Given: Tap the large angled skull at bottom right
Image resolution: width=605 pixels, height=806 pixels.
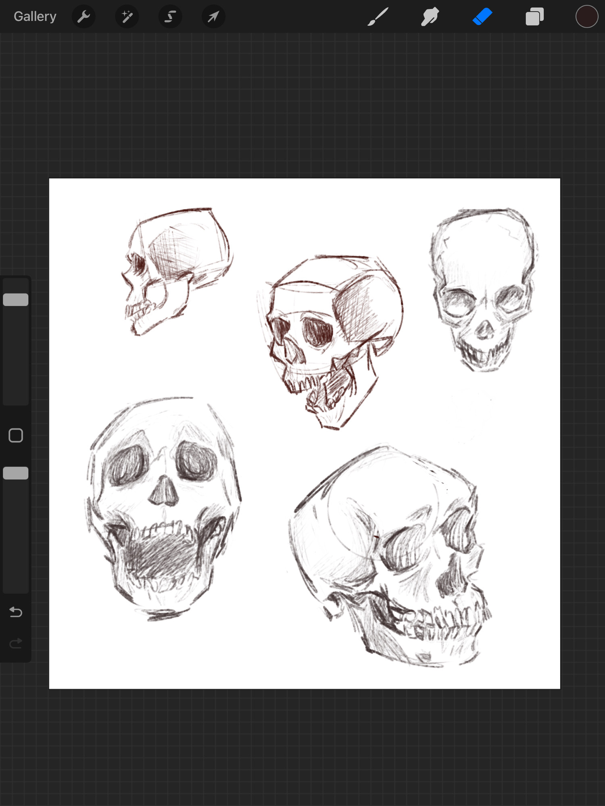Looking at the screenshot, I should coord(390,556).
